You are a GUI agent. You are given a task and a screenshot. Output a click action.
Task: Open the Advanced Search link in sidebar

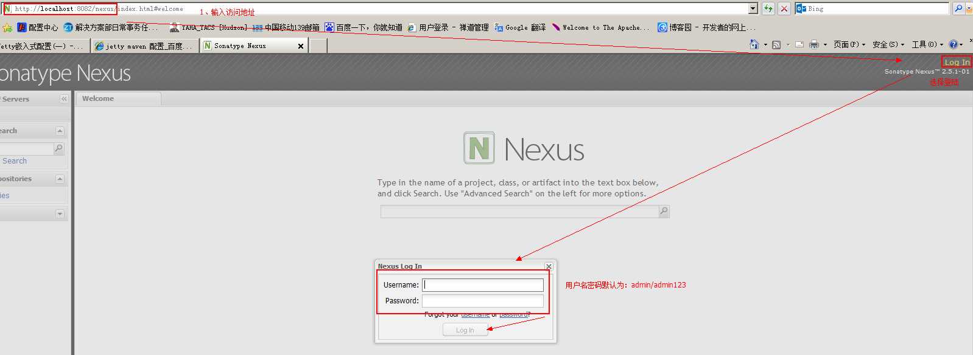15,161
